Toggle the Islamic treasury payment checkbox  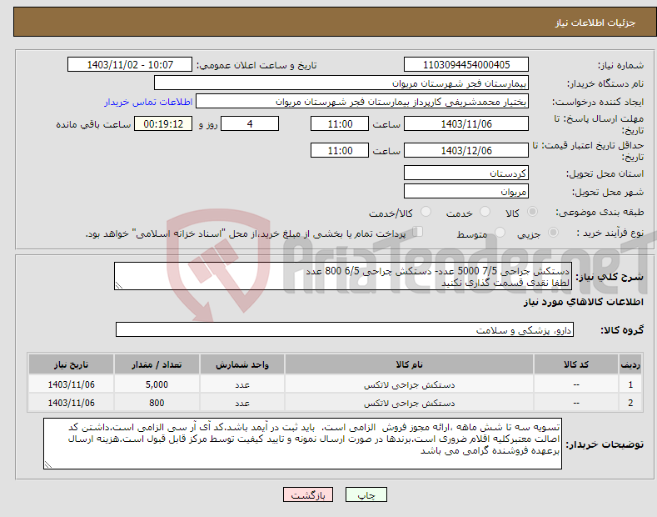(x=418, y=232)
